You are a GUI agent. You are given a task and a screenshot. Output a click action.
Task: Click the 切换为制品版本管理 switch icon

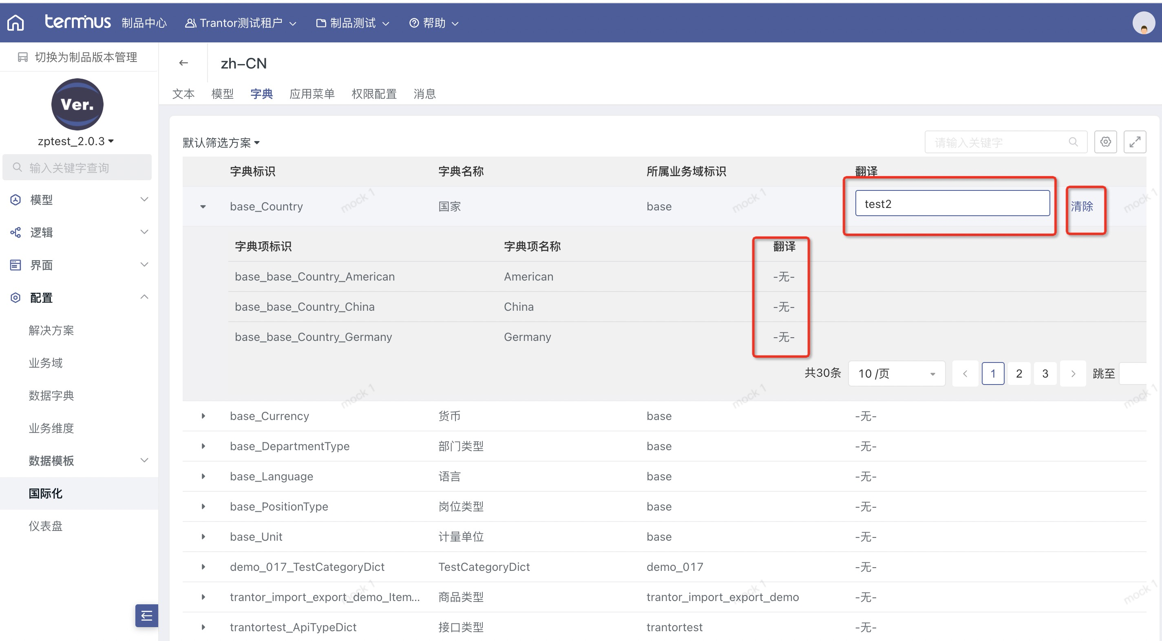pyautogui.click(x=22, y=57)
